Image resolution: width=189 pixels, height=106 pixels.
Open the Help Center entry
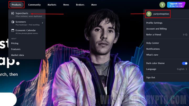click(x=153, y=43)
